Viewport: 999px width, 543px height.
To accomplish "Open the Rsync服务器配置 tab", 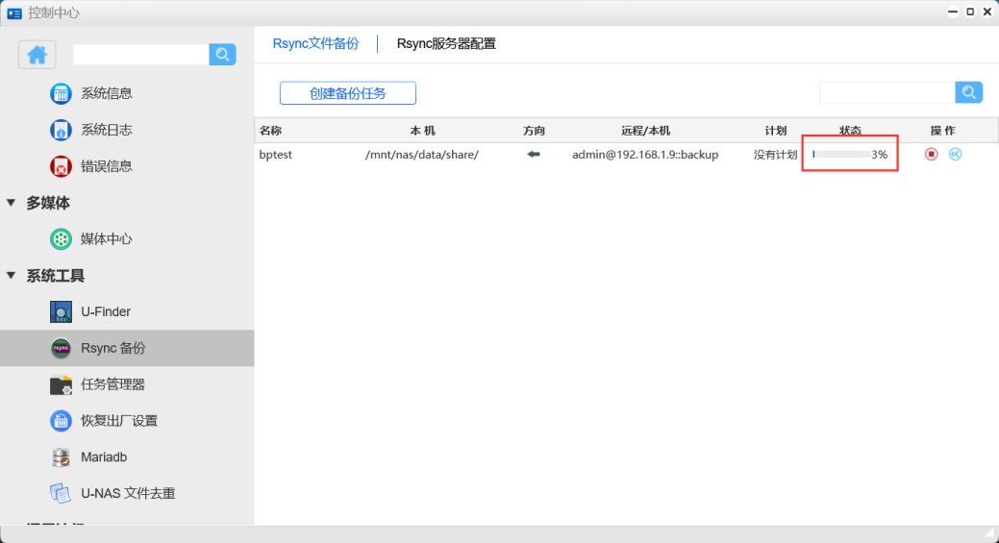I will pyautogui.click(x=446, y=43).
